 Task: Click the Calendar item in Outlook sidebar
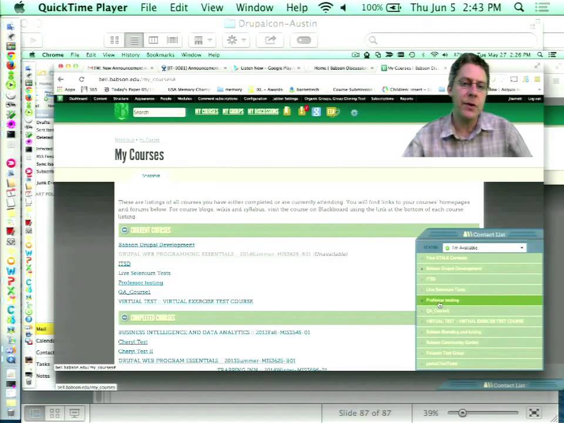(x=45, y=341)
